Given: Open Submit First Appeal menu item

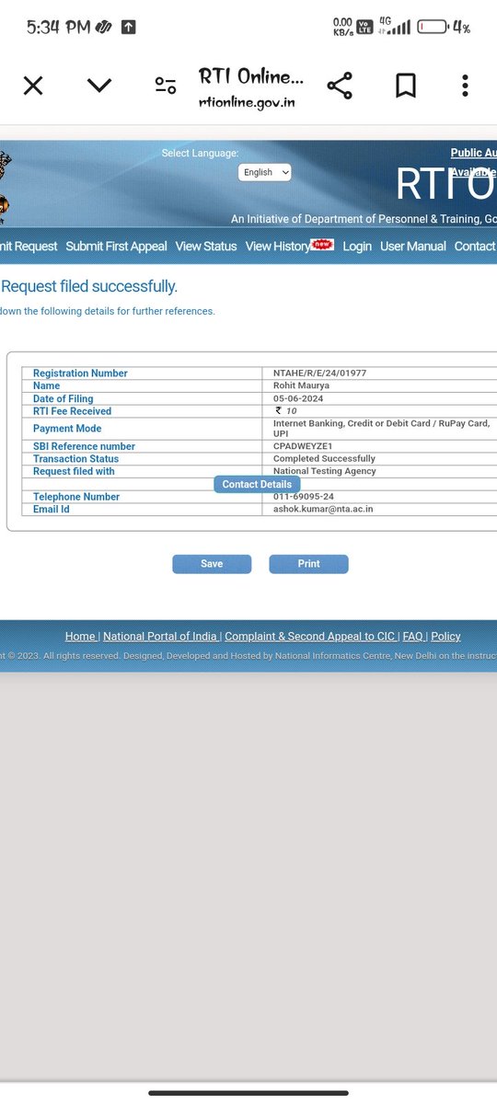Looking at the screenshot, I should [x=117, y=247].
